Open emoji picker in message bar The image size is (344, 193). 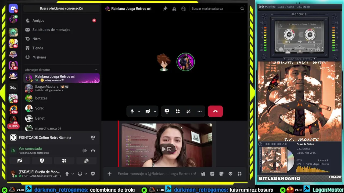point(230,174)
